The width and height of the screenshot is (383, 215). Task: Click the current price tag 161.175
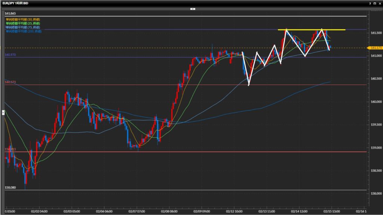[x=375, y=48]
